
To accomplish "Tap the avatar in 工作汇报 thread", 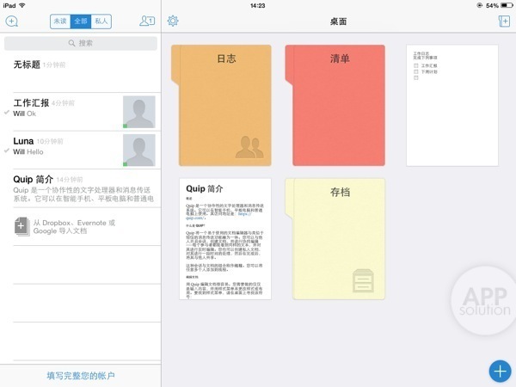I will (x=138, y=112).
